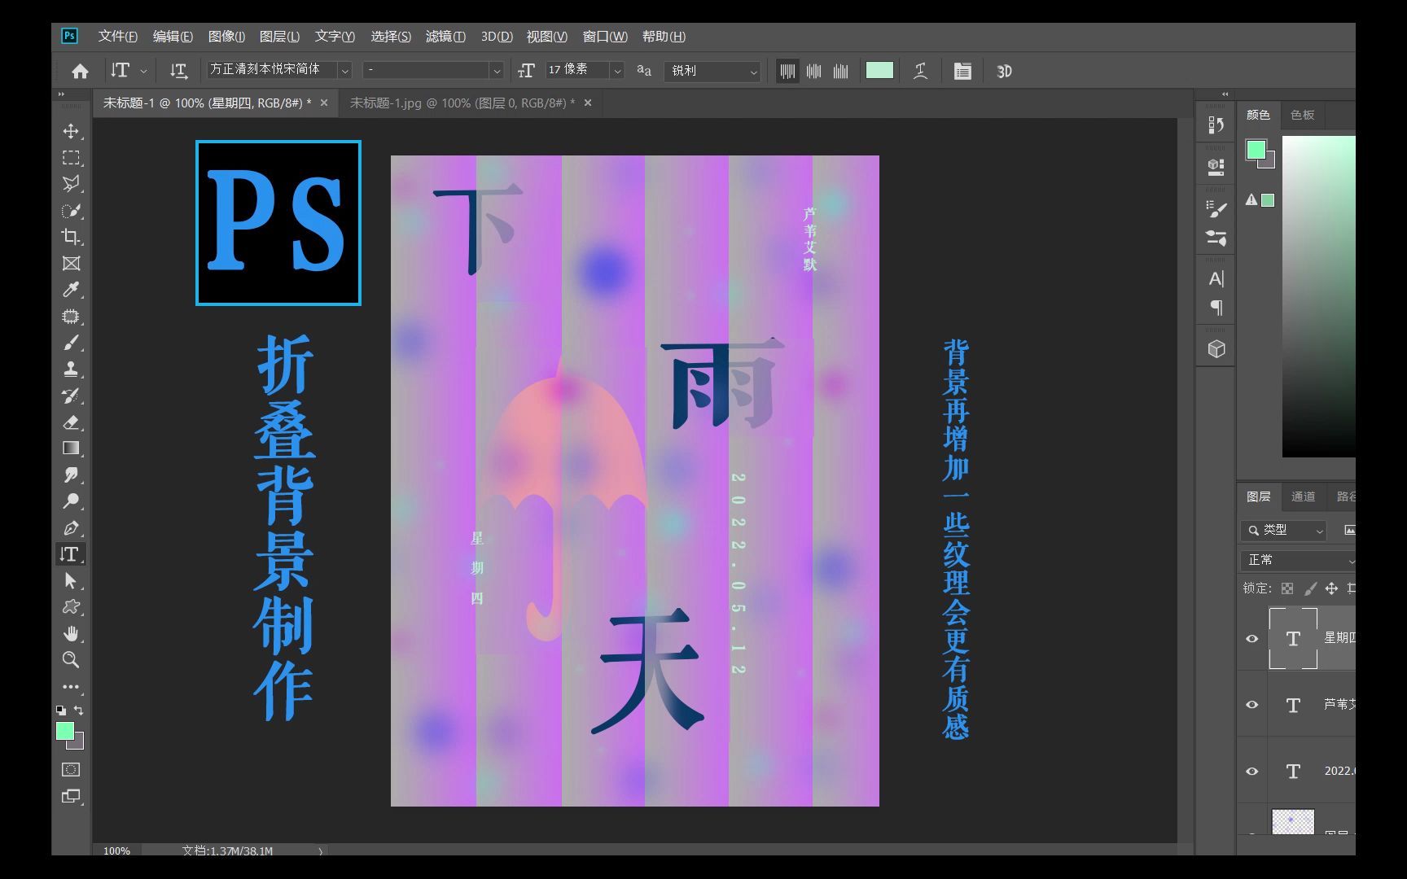
Task: Hide the 星期四 text layer
Action: pos(1251,639)
